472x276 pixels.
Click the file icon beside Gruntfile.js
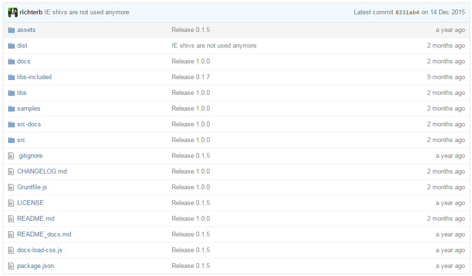pyautogui.click(x=11, y=187)
